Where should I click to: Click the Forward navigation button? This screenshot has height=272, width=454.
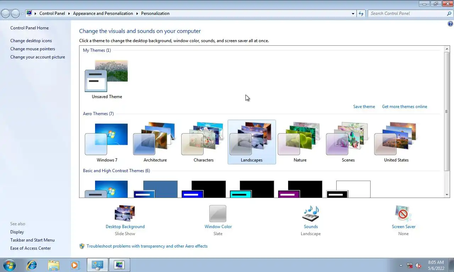click(15, 13)
